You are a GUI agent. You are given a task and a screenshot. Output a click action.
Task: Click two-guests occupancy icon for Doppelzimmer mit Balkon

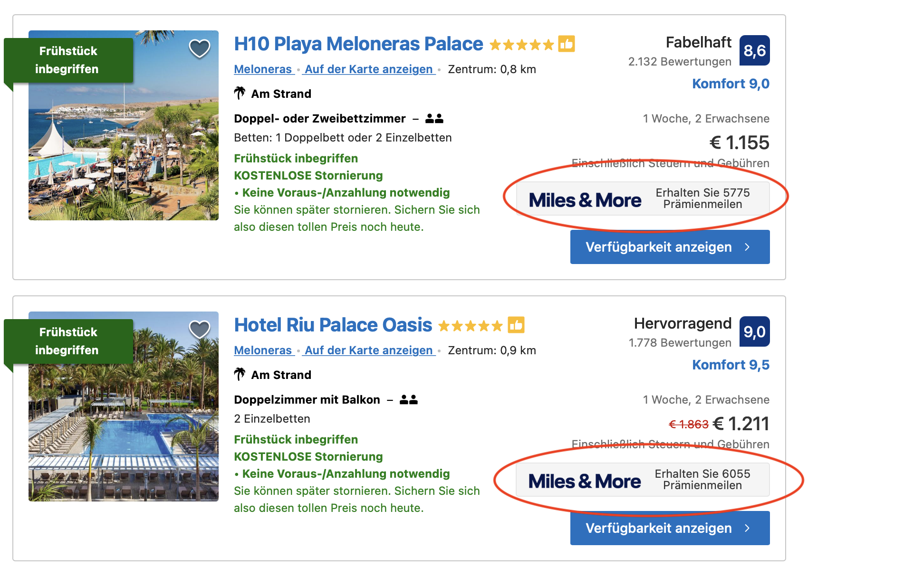[x=408, y=400]
